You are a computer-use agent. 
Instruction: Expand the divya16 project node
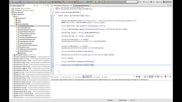(11, 8)
